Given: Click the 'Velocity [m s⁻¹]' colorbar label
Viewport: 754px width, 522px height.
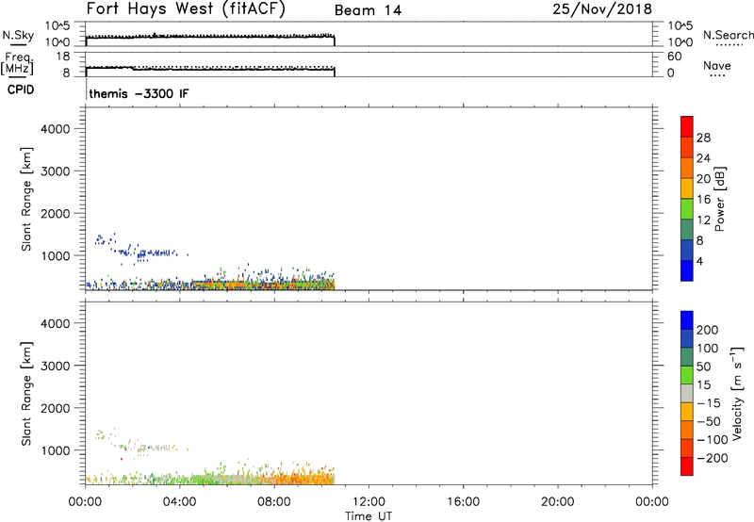Looking at the screenshot, I should click(x=737, y=394).
